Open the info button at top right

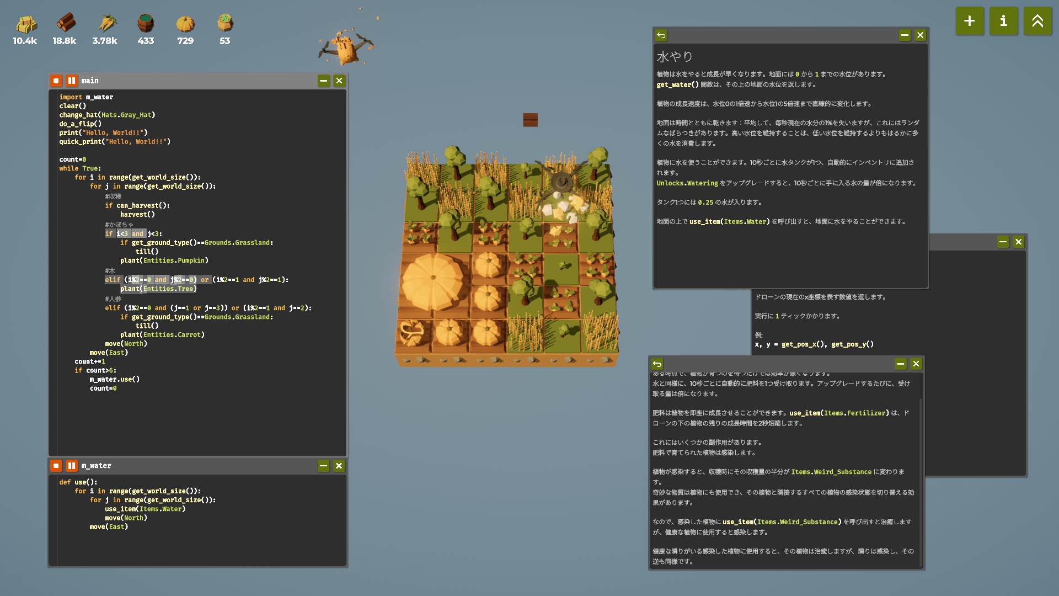[x=1003, y=21]
